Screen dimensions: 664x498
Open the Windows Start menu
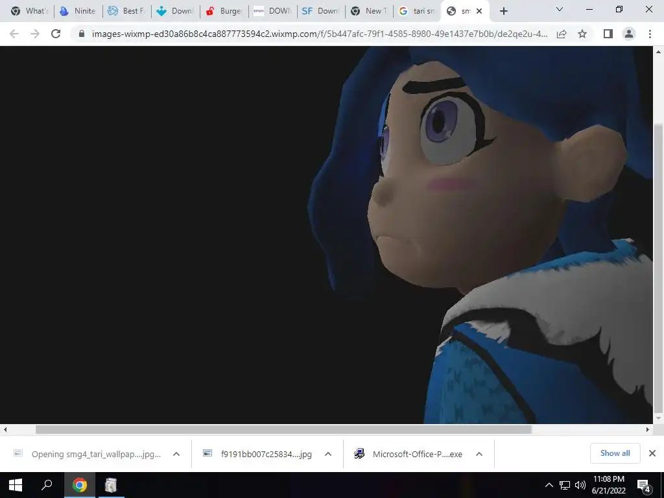point(16,485)
